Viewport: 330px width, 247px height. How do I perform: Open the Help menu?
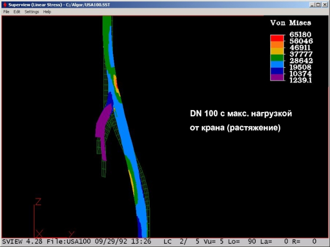pos(47,12)
